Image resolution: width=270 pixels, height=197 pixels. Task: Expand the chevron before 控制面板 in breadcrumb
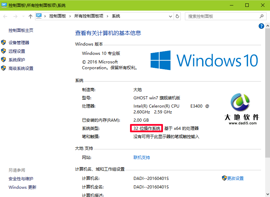45,16
